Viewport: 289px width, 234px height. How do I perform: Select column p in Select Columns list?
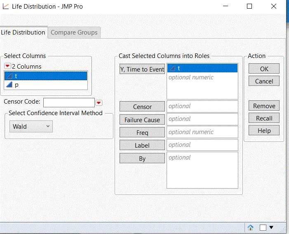click(46, 85)
